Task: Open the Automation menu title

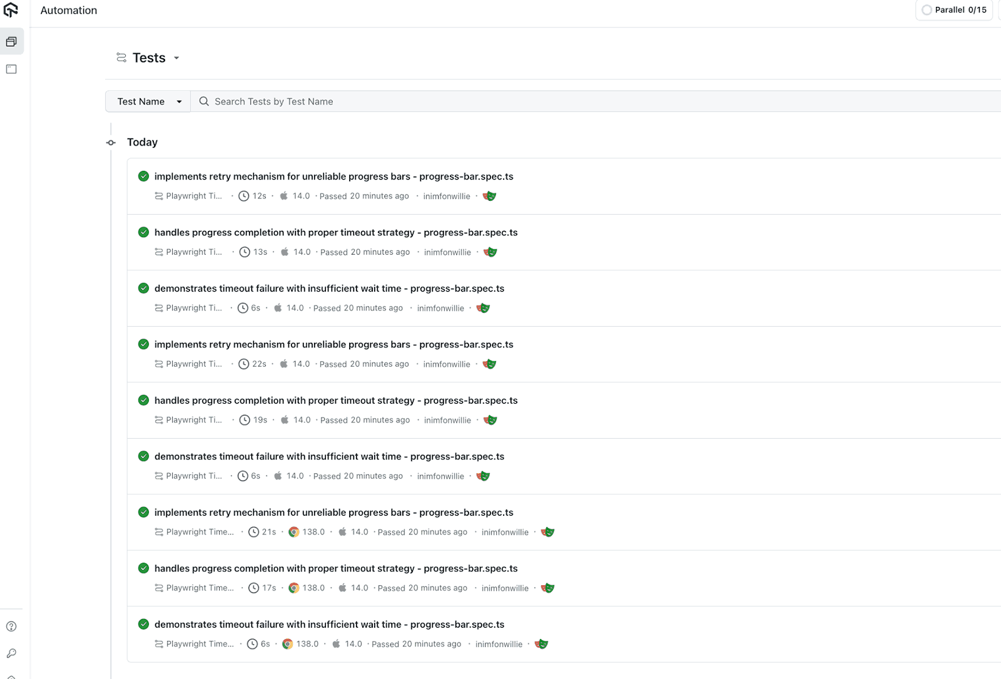Action: coord(68,10)
